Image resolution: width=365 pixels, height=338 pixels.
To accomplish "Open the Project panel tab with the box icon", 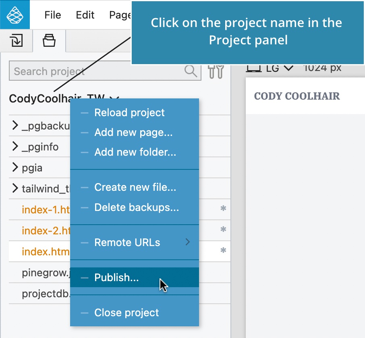I will [x=49, y=41].
